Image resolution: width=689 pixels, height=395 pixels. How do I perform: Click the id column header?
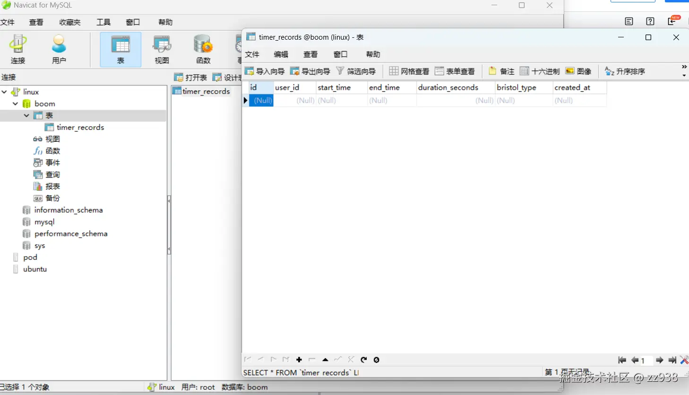point(261,87)
